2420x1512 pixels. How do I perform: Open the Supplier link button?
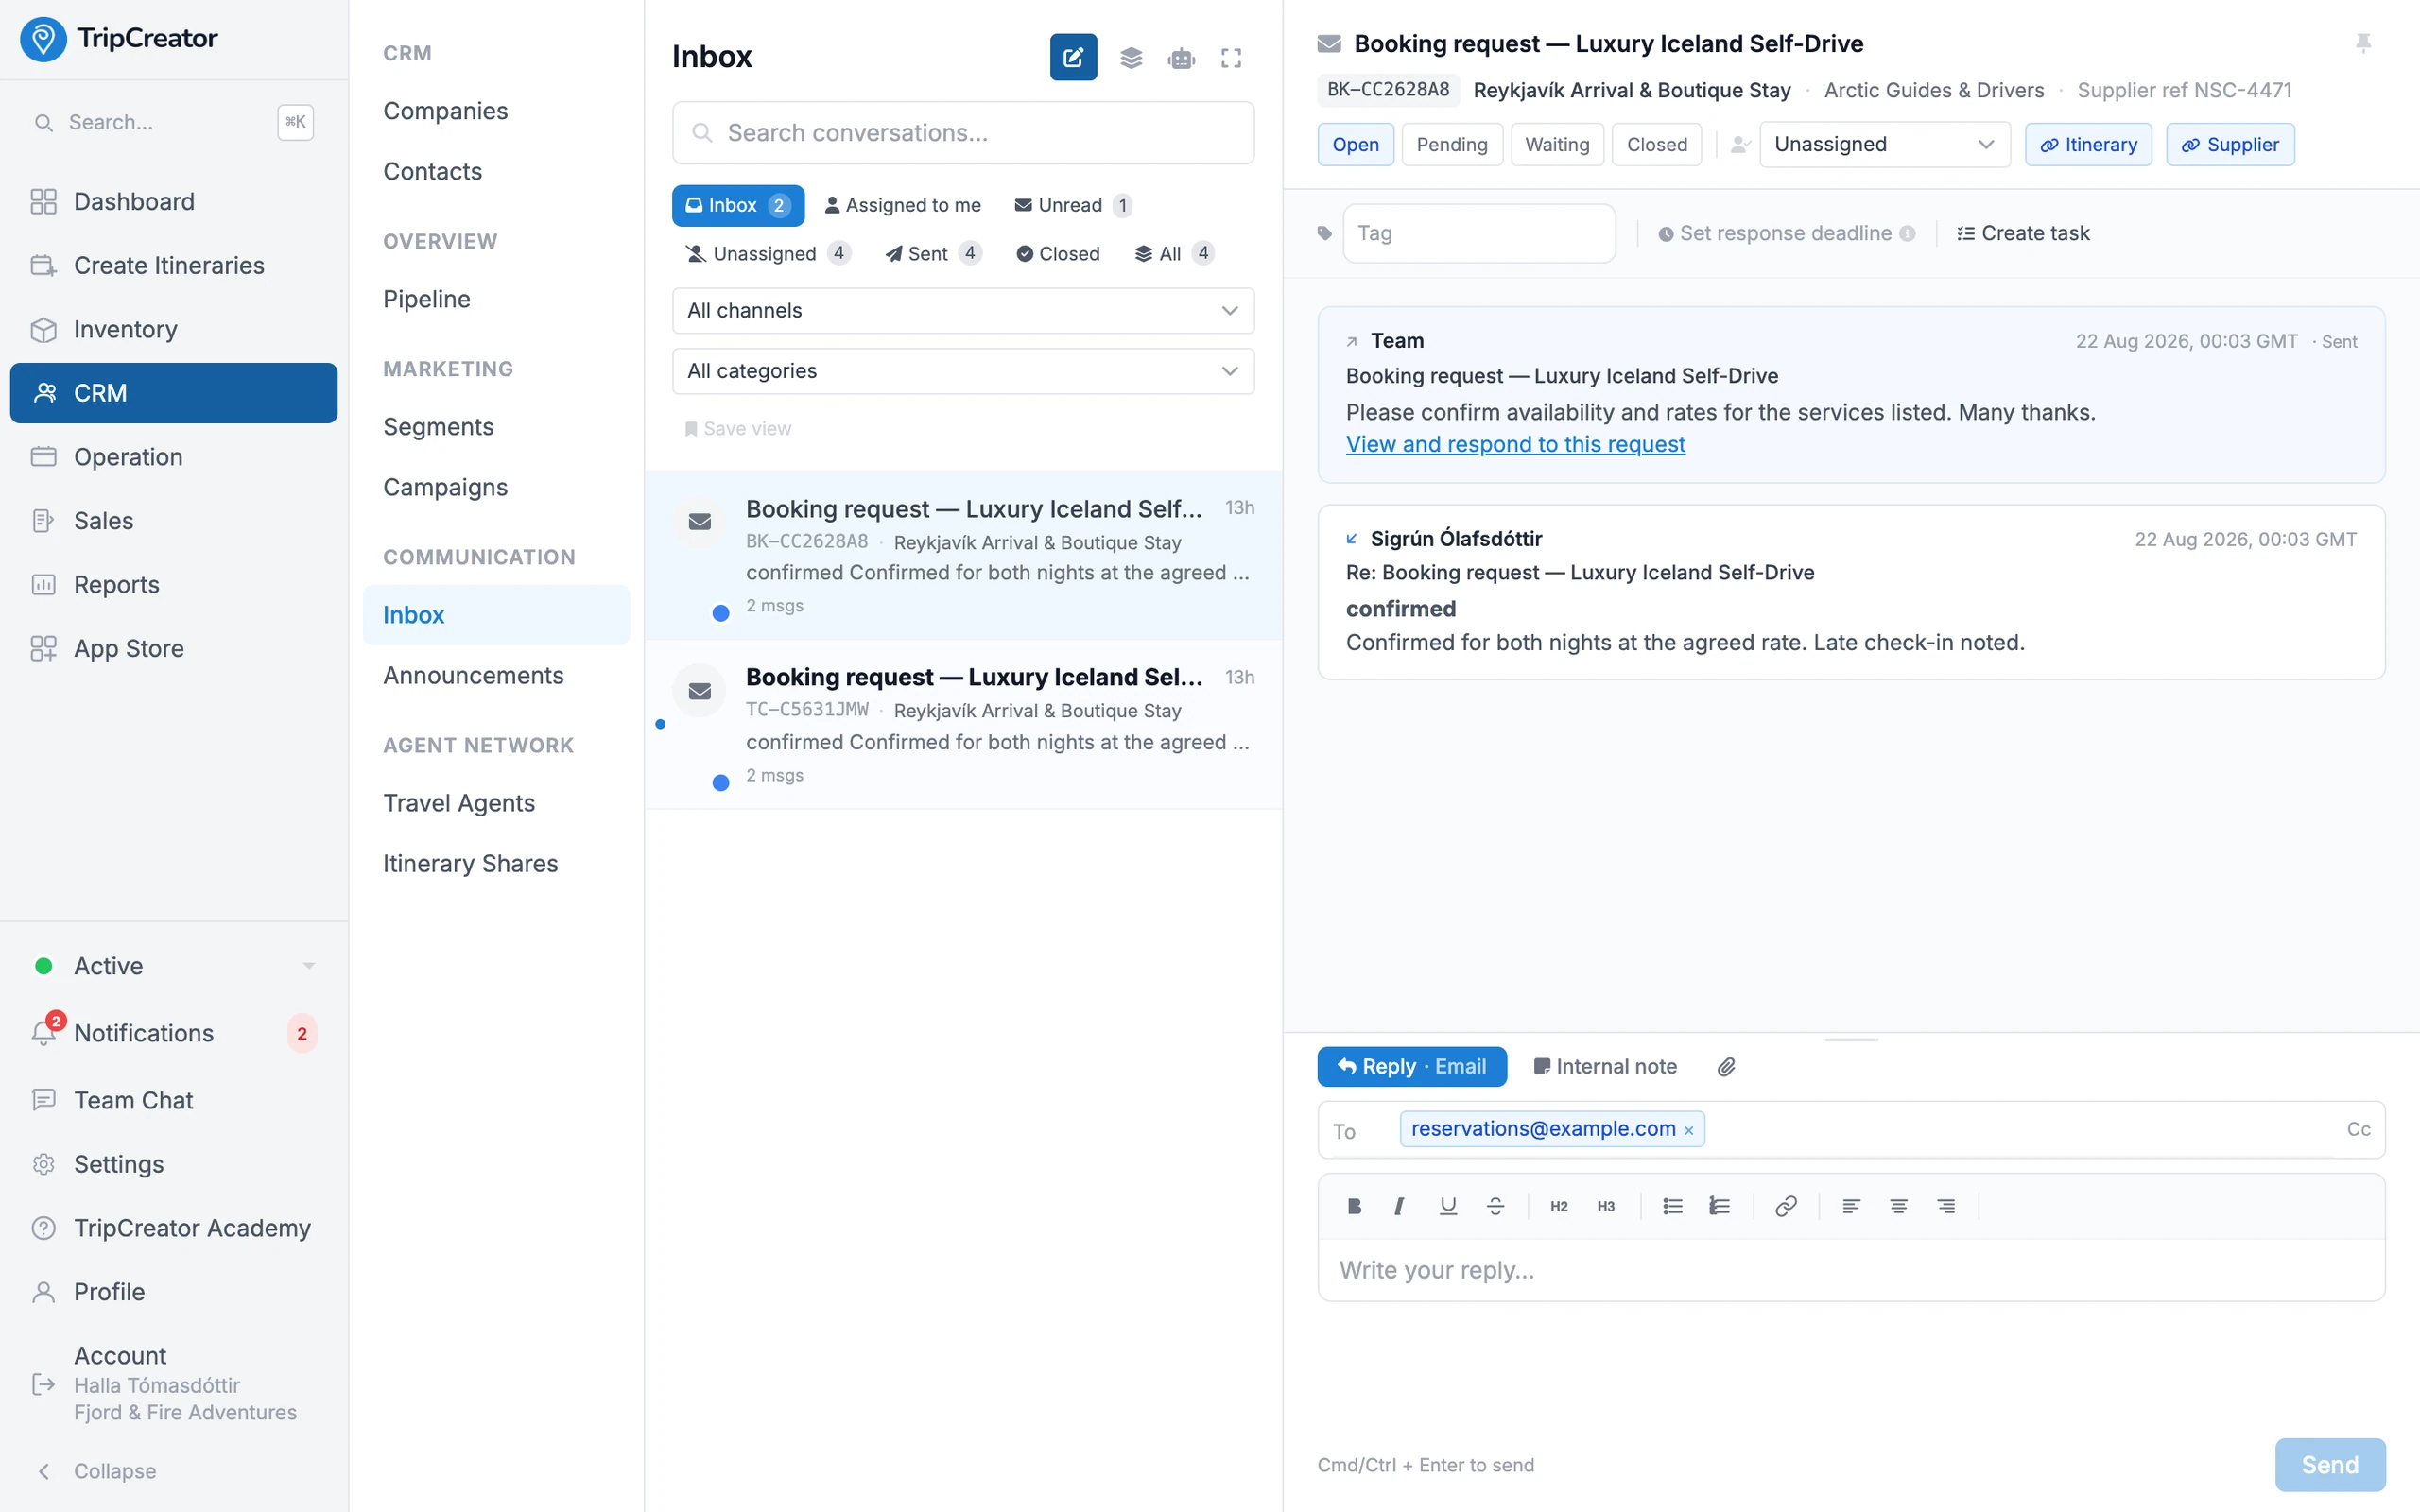(2230, 144)
